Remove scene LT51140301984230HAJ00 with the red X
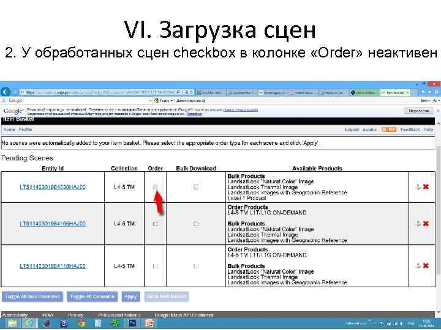The width and height of the screenshot is (441, 330). click(426, 187)
